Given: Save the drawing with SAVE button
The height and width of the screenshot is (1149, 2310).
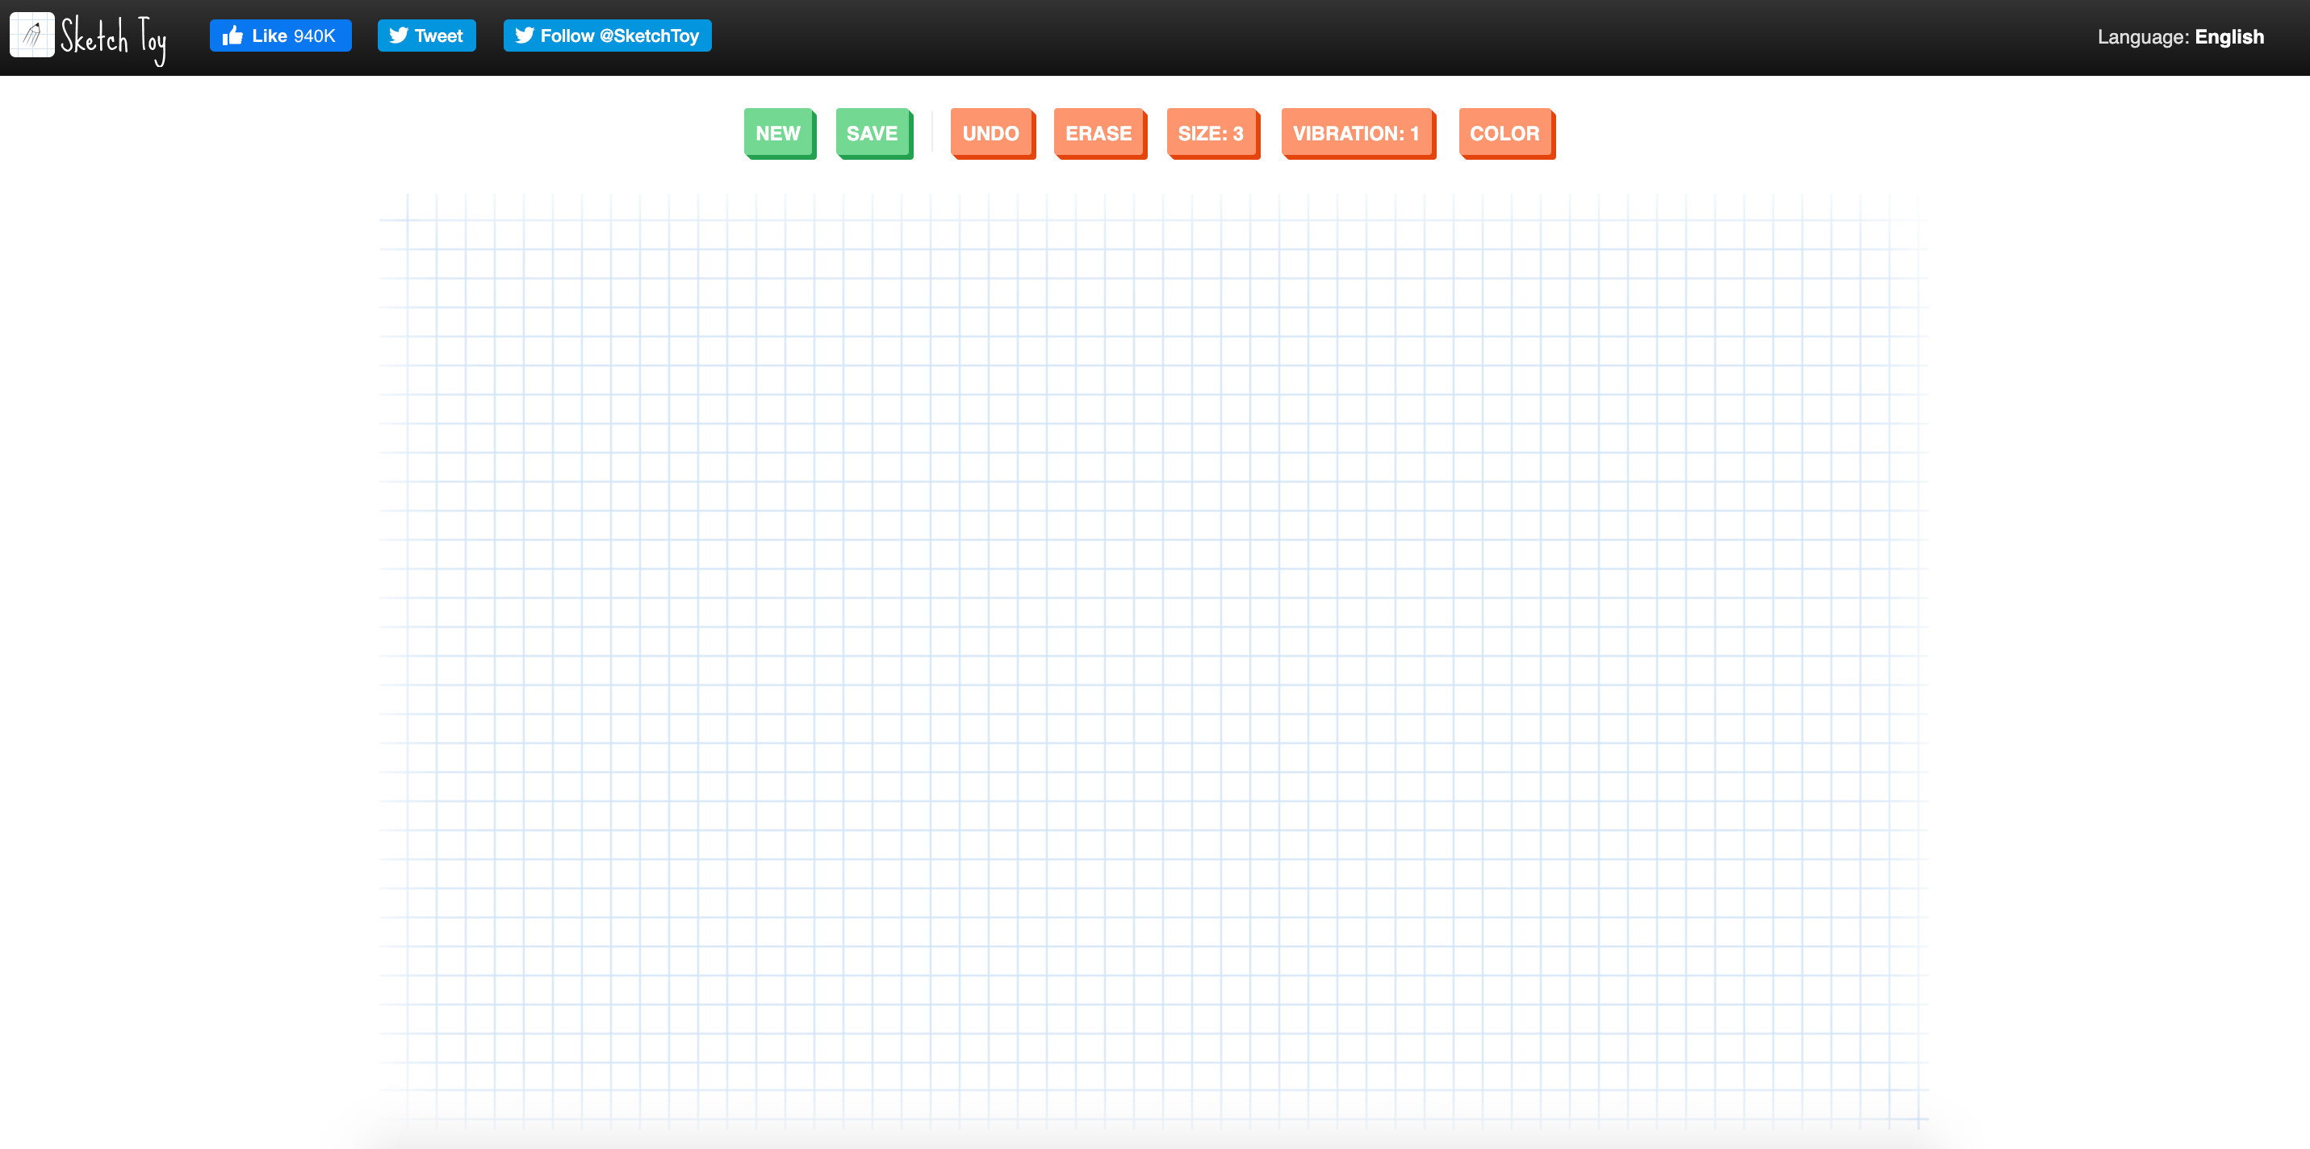Looking at the screenshot, I should coord(873,134).
